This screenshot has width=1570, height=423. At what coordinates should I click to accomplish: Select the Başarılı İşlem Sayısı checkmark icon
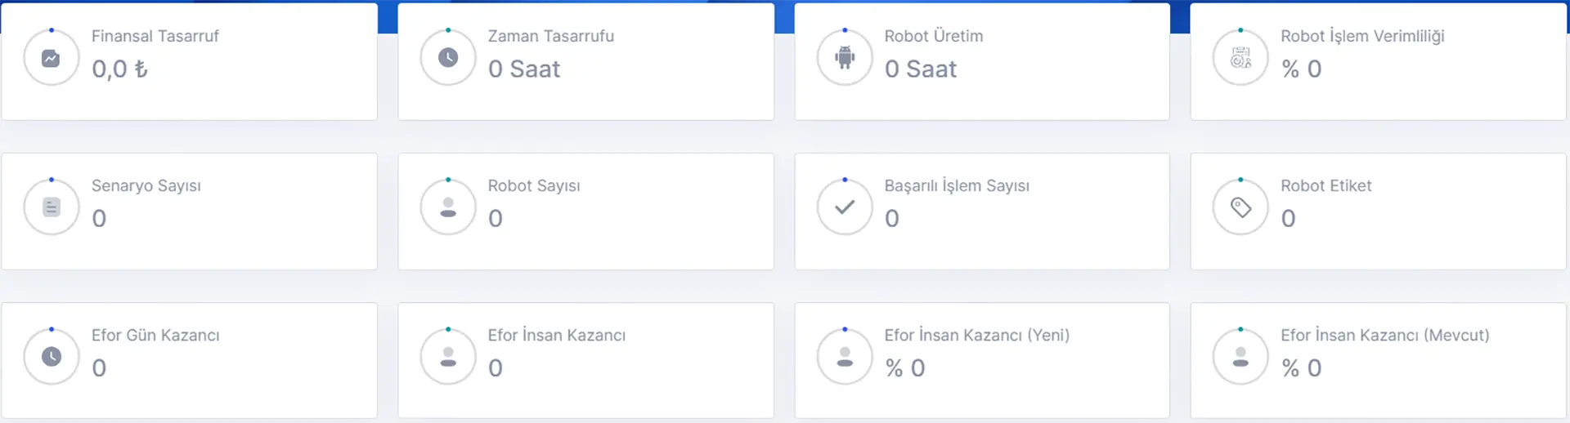(845, 207)
